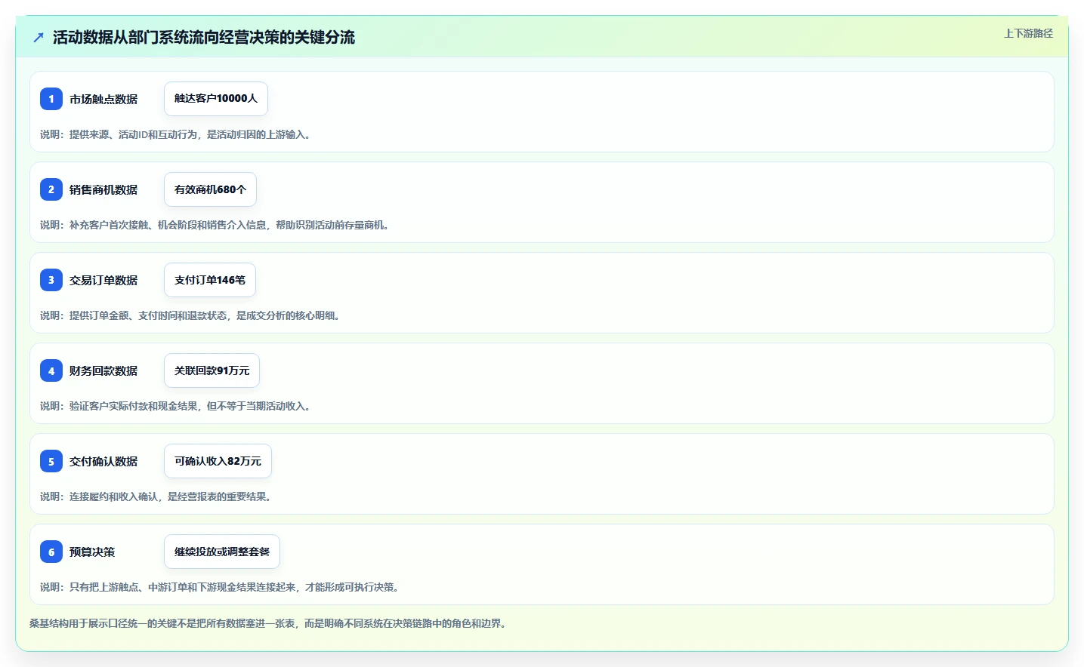Click the 上下游路径 label in header
The width and height of the screenshot is (1084, 667).
(1028, 33)
